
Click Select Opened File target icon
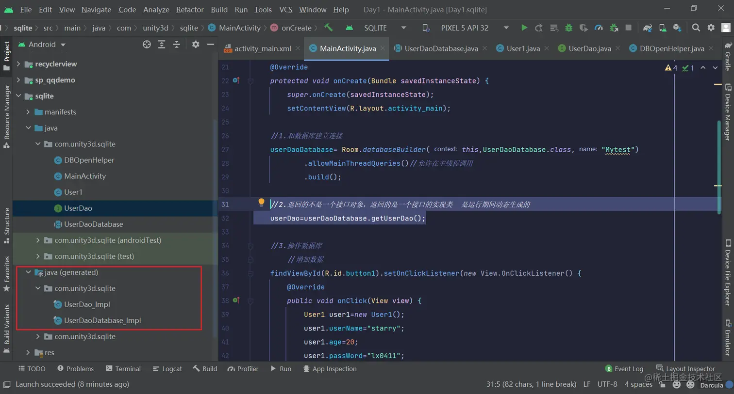tap(147, 44)
